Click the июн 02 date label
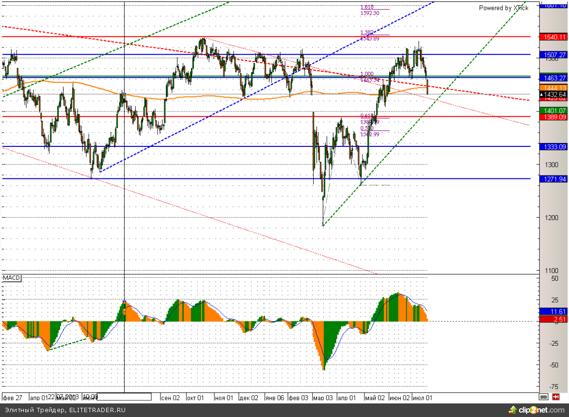 coord(399,398)
